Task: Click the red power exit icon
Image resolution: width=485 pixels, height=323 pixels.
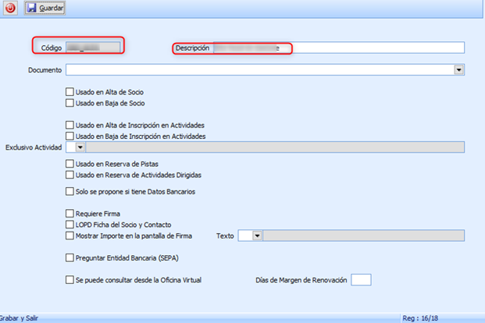Action: [10, 9]
